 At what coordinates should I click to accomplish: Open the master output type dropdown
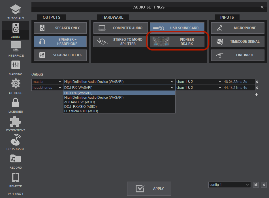pos(47,82)
